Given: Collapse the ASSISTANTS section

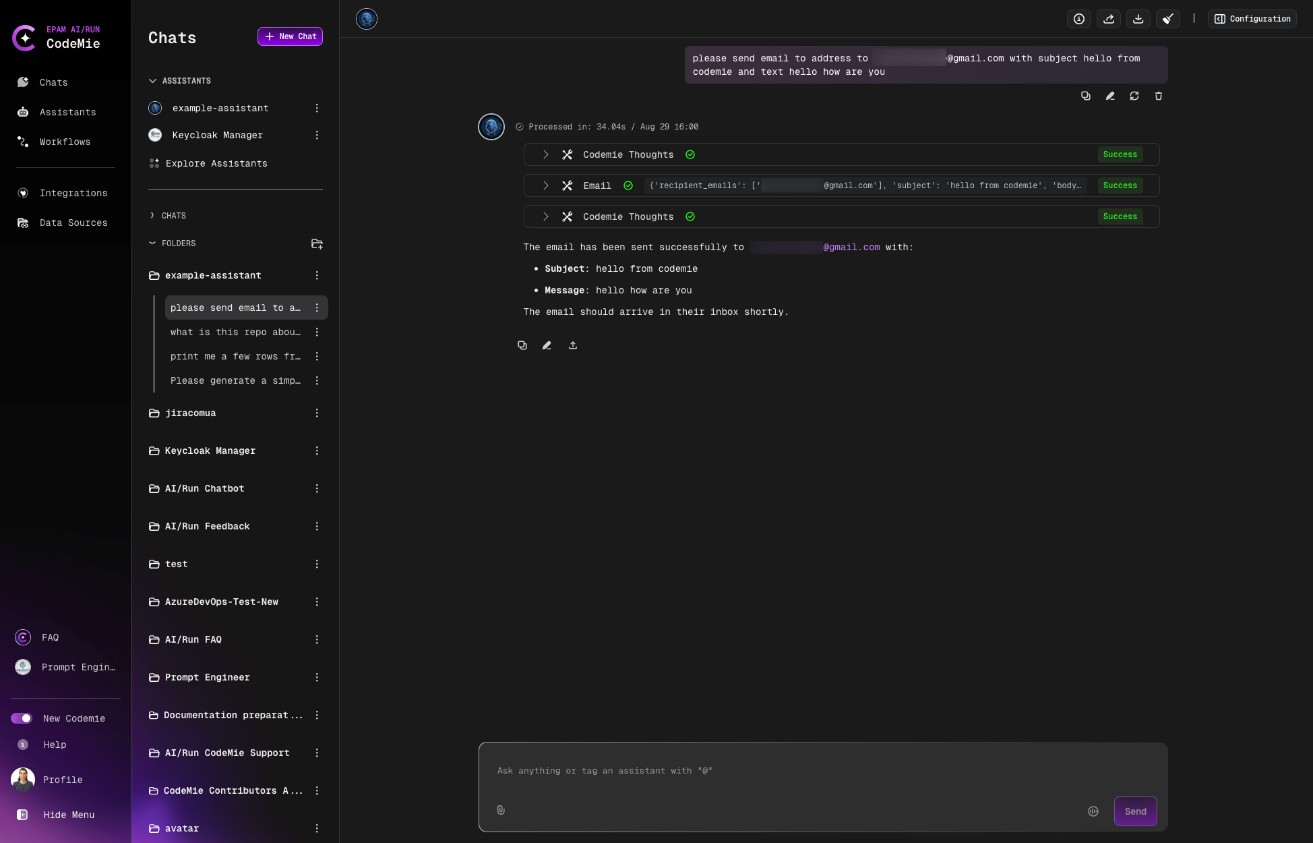Looking at the screenshot, I should (x=152, y=81).
